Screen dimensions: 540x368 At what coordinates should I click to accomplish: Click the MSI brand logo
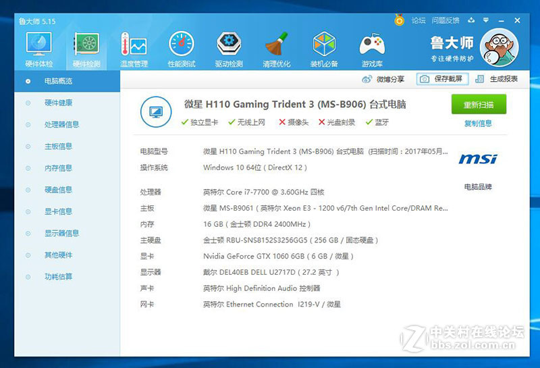478,159
